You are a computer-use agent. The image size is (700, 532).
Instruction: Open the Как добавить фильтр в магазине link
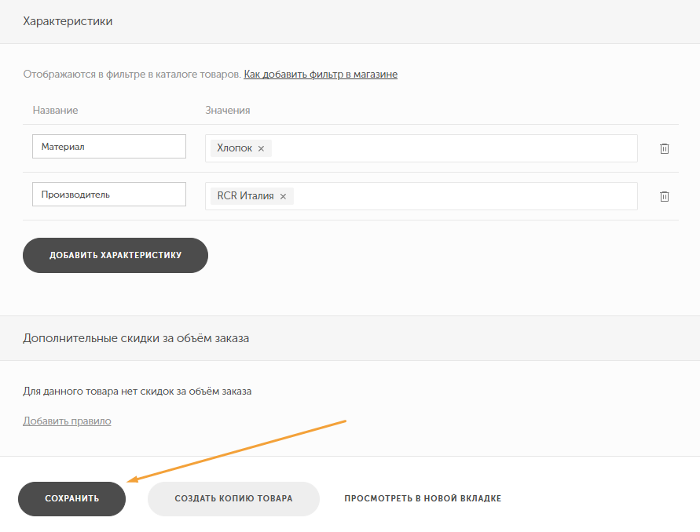pyautogui.click(x=321, y=74)
